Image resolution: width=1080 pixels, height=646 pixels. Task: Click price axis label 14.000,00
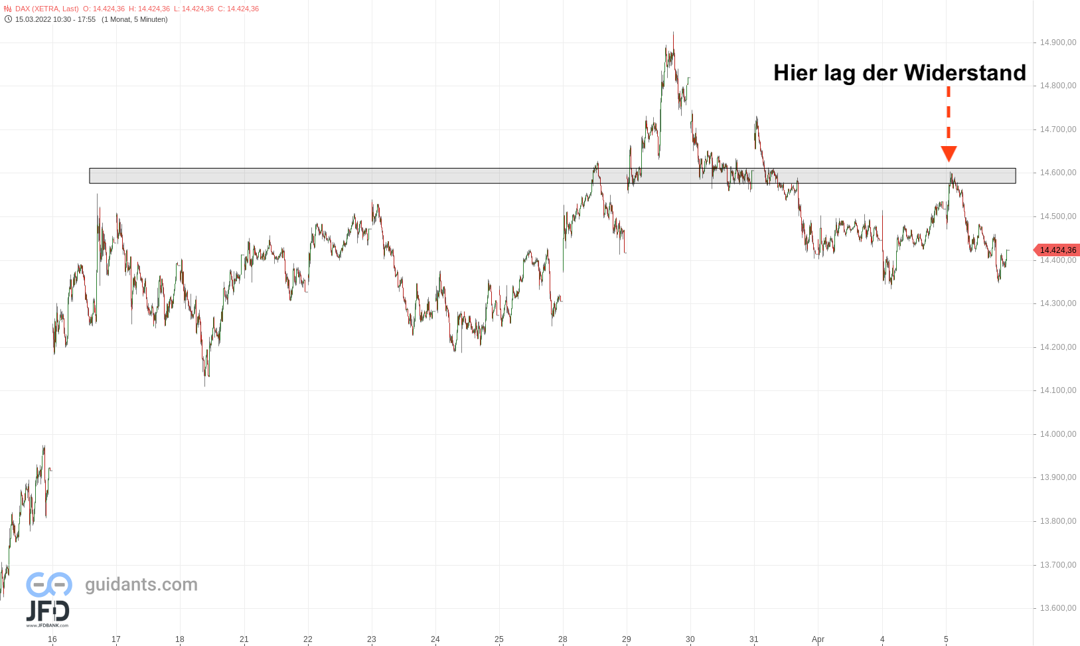(1058, 434)
